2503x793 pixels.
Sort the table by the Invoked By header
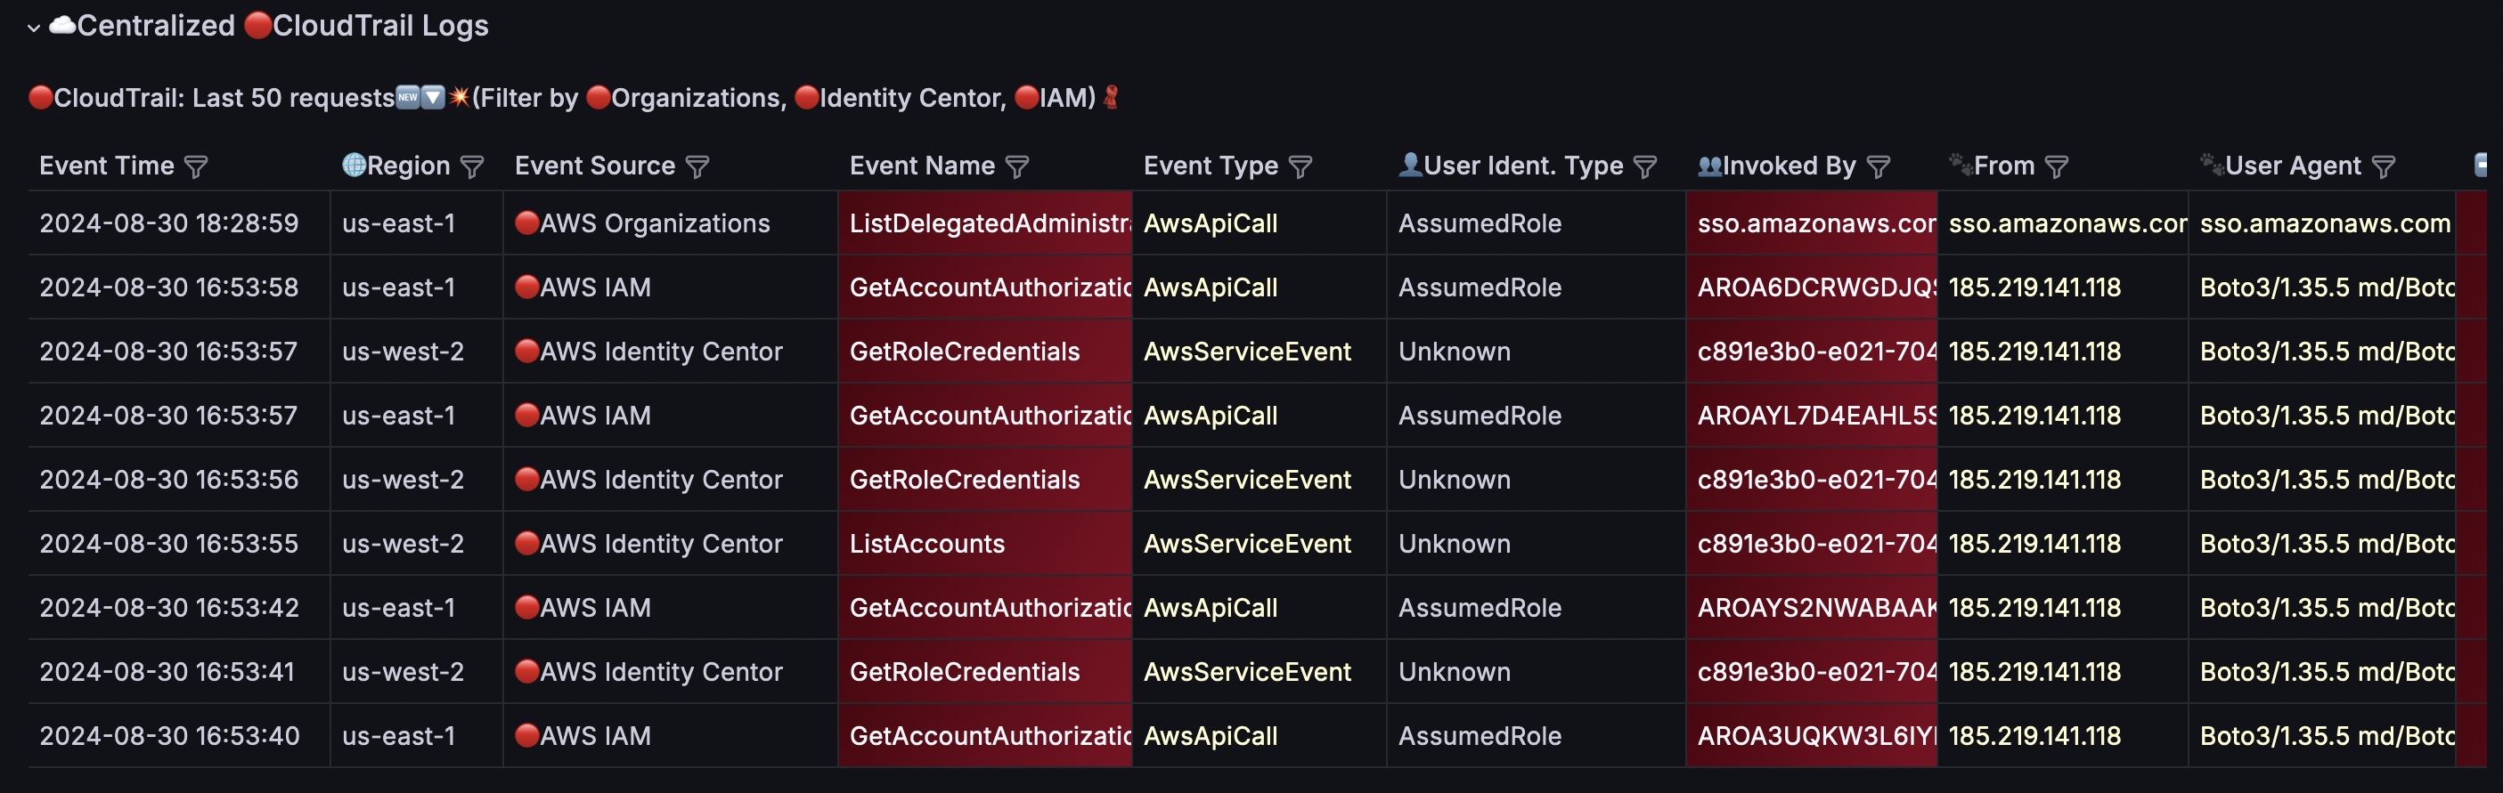pos(1777,166)
